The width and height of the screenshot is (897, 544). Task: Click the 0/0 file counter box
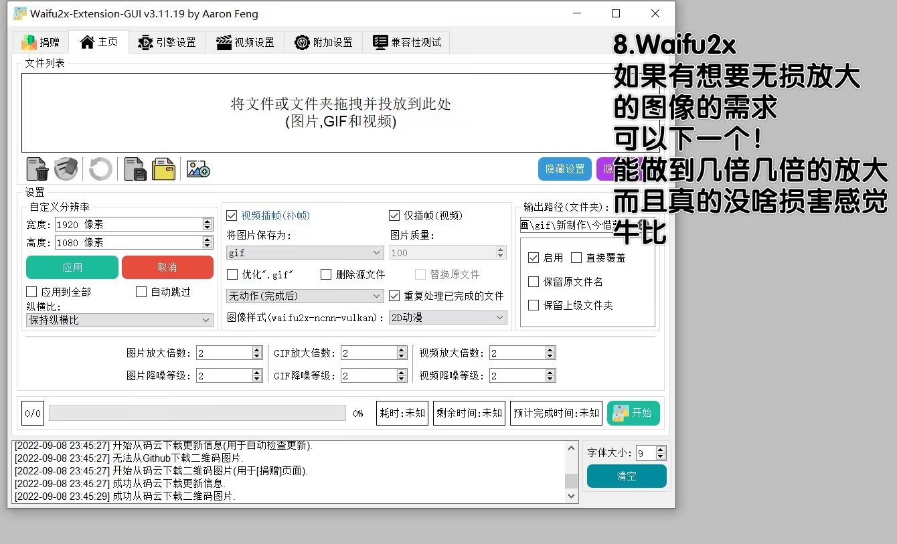coord(33,414)
